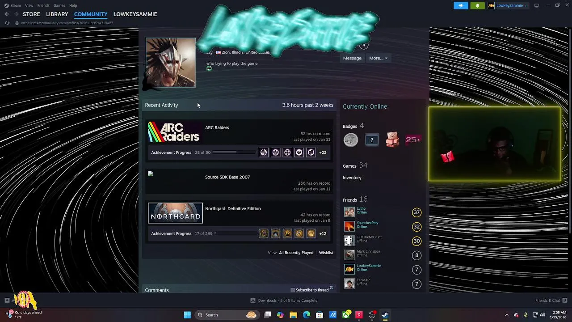Open the Windows Start menu
Image resolution: width=572 pixels, height=322 pixels.
point(187,315)
